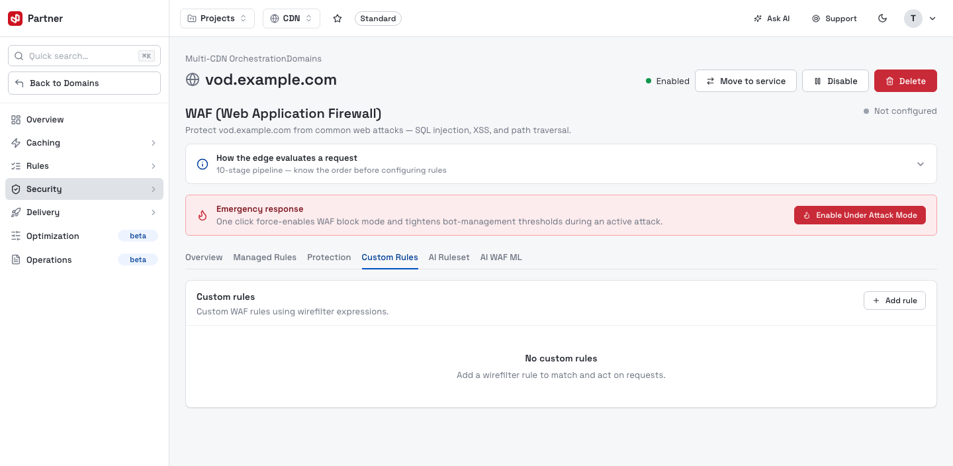Image resolution: width=953 pixels, height=466 pixels.
Task: Click the Rules checklist icon
Action: click(16, 166)
